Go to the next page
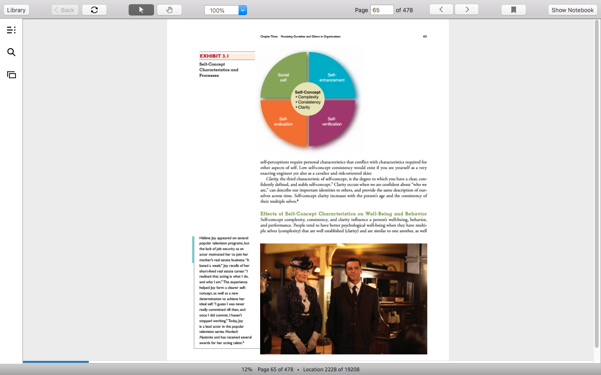Screen dimensions: 601x375 [467, 9]
